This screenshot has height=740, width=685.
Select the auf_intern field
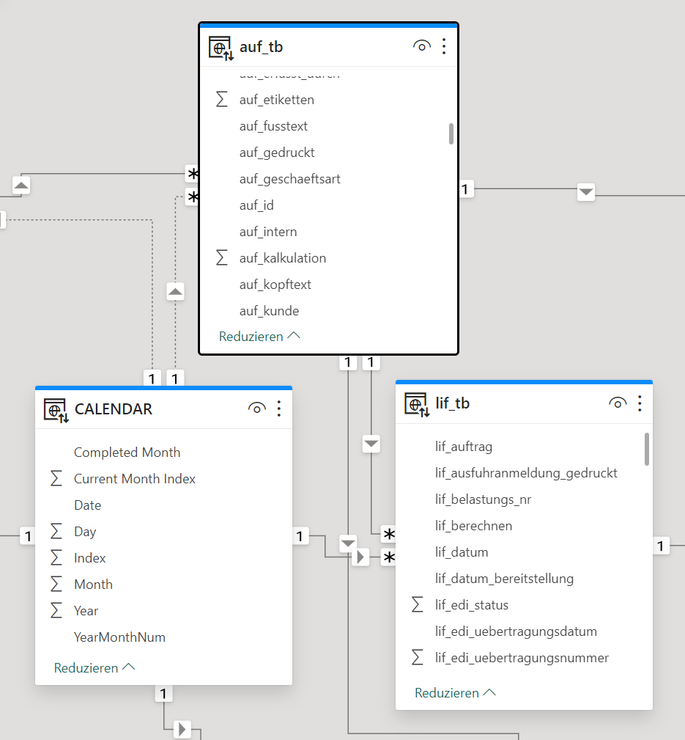point(268,232)
